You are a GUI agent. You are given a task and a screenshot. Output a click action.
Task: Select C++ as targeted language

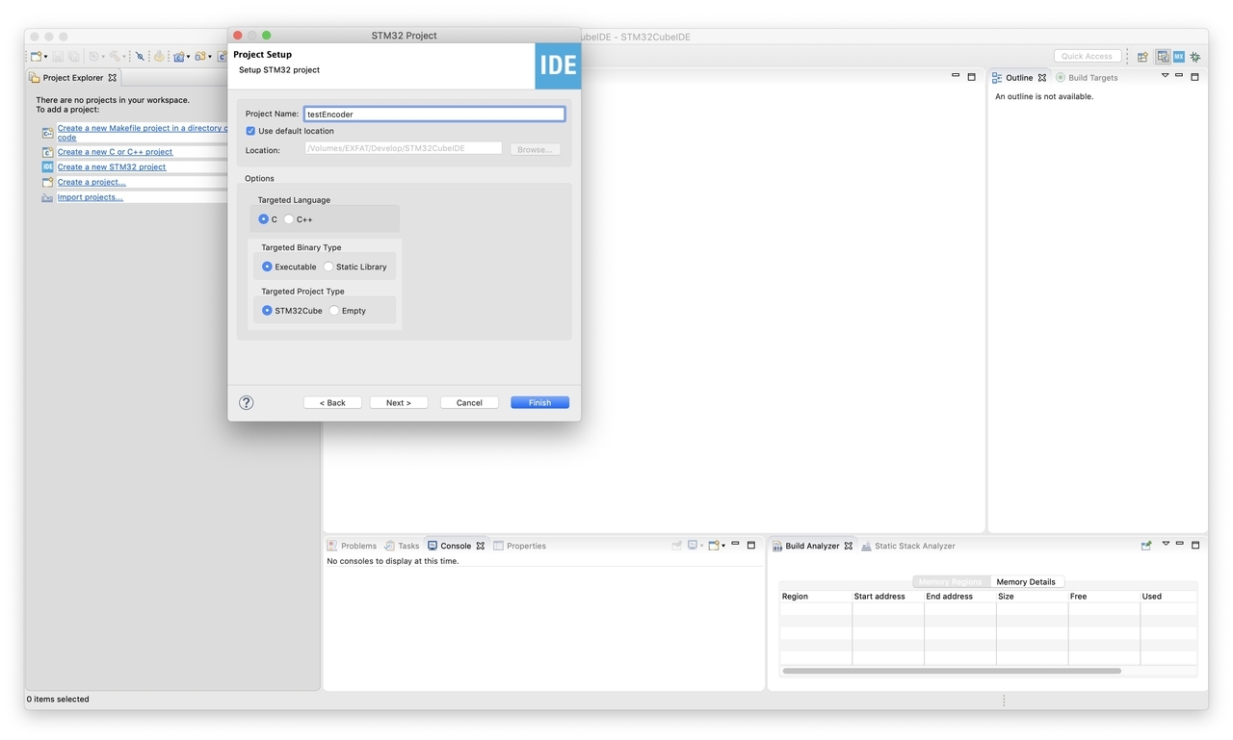coord(289,219)
